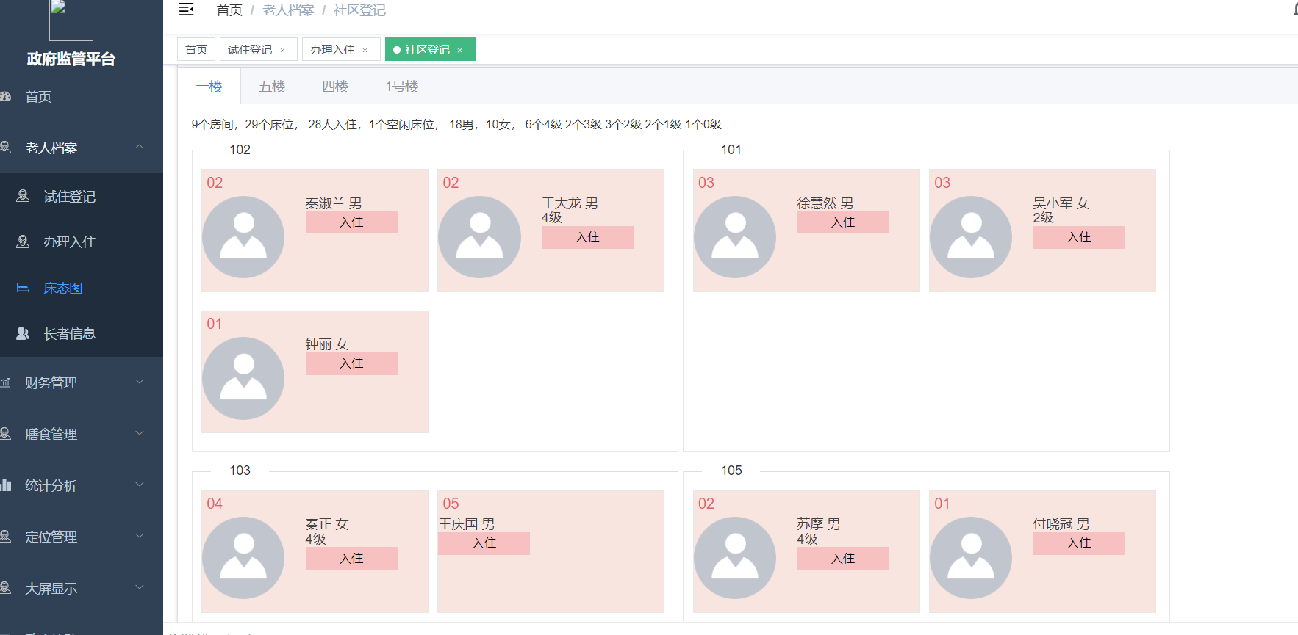This screenshot has height=635, width=1298.
Task: Click the icon beside 定位管理
Action: click(x=5, y=537)
